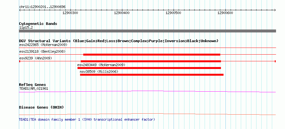Click the gray 11p15.2 cytogenetic band bar

(x=147, y=31)
